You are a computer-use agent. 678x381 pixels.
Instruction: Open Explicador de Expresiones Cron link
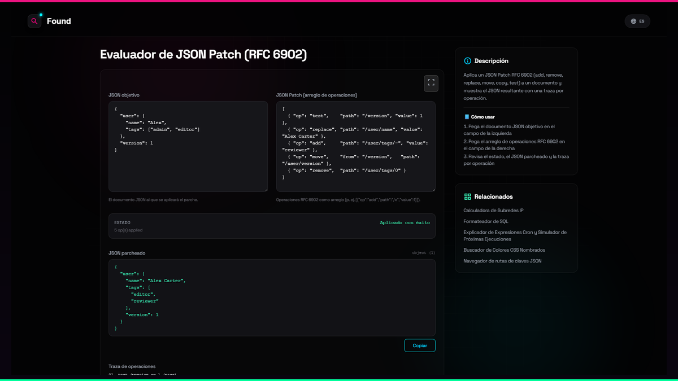tap(515, 235)
